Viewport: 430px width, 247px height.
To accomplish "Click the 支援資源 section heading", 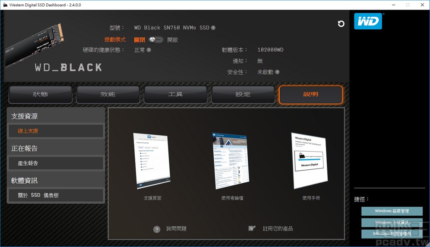I will 24,116.
